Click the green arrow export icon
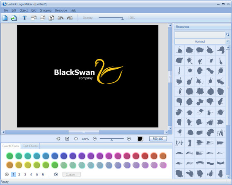Image resolution: width=232 pixels, height=185 pixels. tap(14, 18)
